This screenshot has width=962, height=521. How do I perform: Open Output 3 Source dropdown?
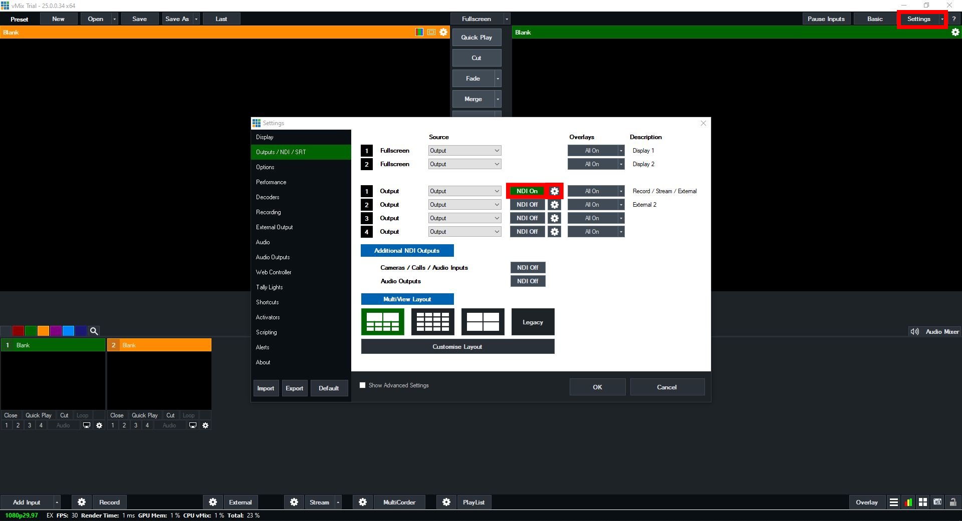(464, 218)
